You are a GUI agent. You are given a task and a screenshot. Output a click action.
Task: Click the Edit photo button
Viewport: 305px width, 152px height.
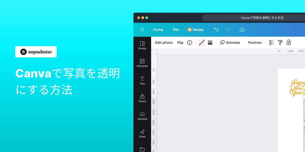click(164, 43)
